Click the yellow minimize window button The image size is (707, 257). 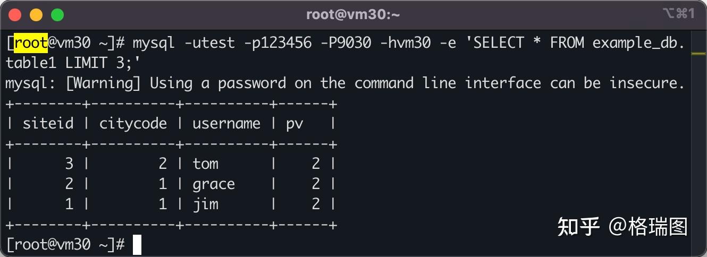pyautogui.click(x=36, y=15)
